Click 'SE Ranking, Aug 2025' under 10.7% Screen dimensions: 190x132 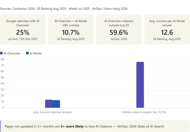(x=71, y=39)
